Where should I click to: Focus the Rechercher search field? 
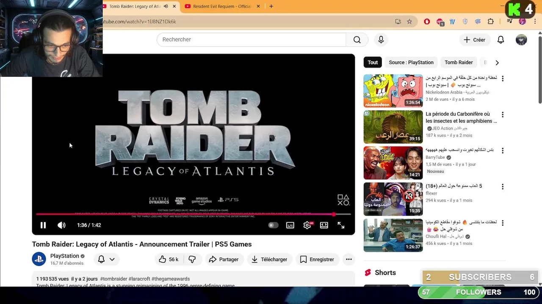point(252,40)
